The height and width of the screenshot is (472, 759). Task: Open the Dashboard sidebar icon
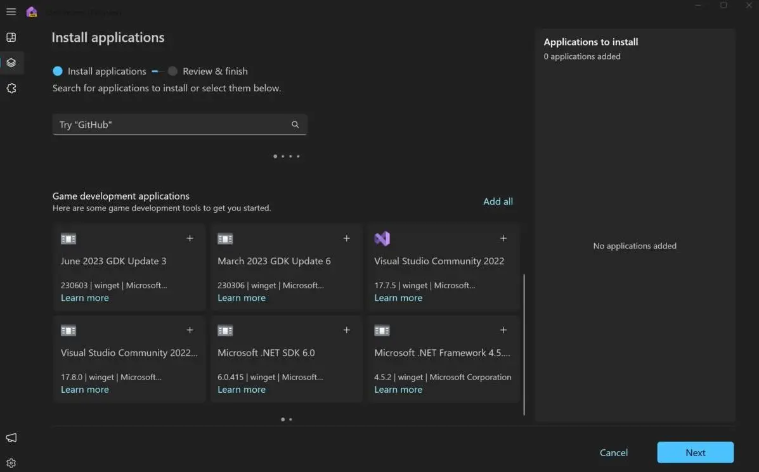(11, 37)
